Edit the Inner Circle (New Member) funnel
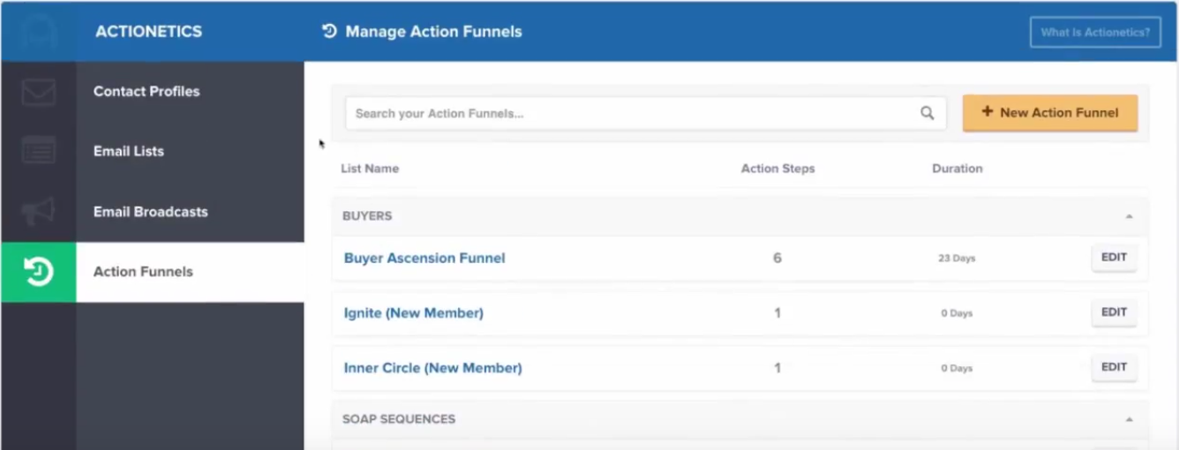1179x450 pixels. tap(1114, 367)
